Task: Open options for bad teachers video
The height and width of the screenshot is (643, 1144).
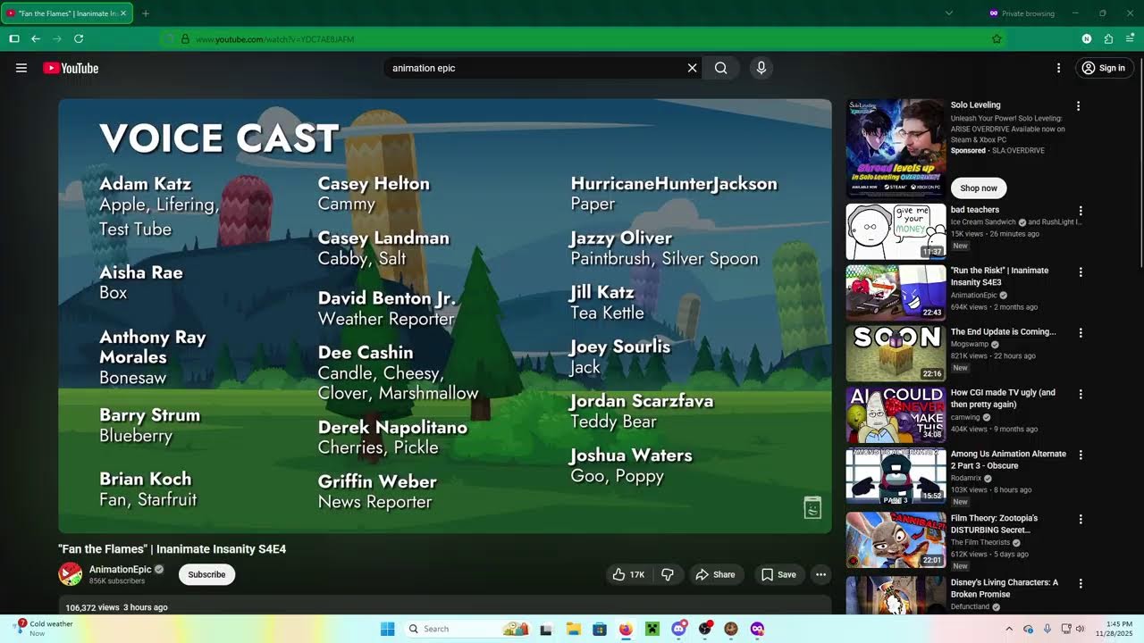Action: click(x=1081, y=211)
